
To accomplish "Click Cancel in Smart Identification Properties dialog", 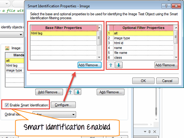I will coord(167,81).
